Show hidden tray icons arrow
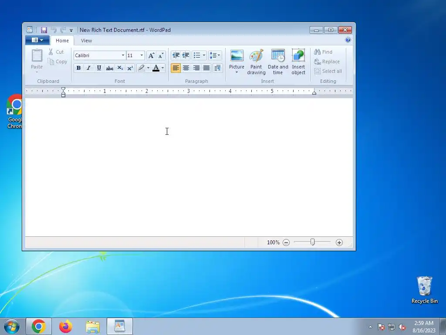The height and width of the screenshot is (335, 446). tap(370, 327)
